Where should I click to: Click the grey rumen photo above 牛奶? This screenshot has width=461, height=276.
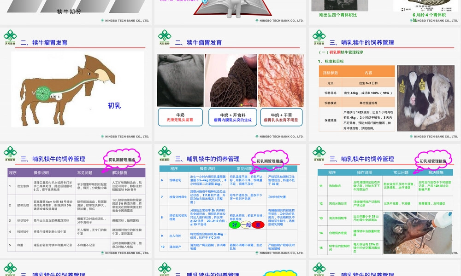click(180, 80)
